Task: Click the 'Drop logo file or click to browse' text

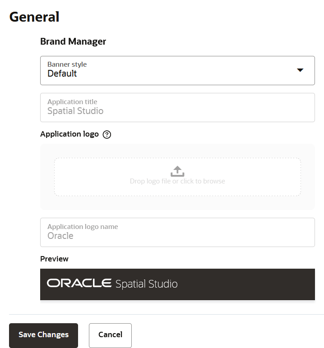Action: tap(177, 181)
